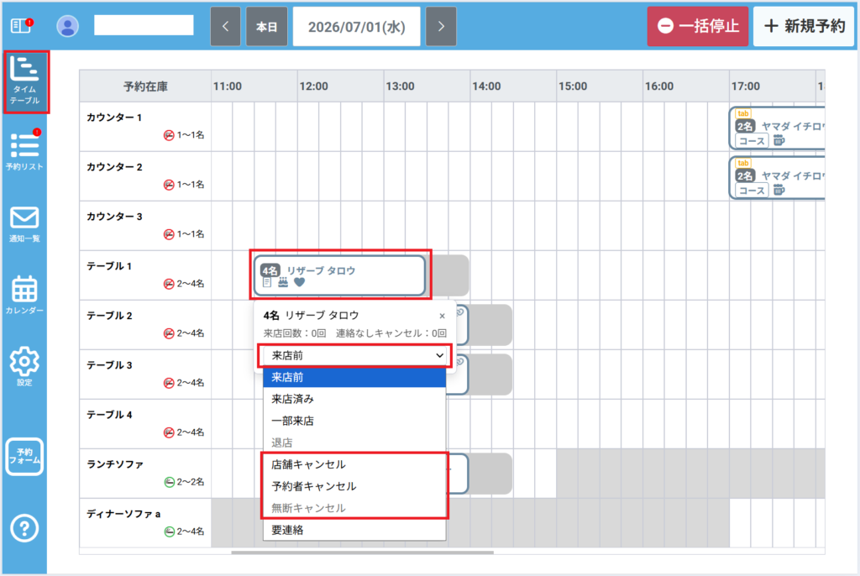
Task: Click the non-smoking icon for テーブル 1
Action: [169, 284]
